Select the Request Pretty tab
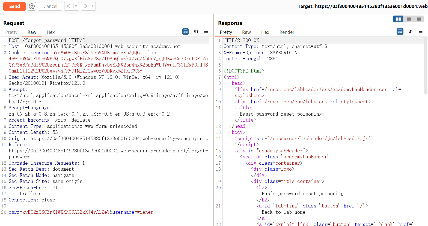Image resolution: width=428 pixels, height=226 pixels. point(11,32)
